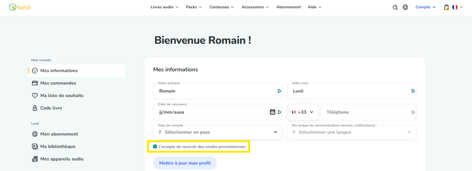
Task: Click the French flag language icon
Action: coord(455,7)
